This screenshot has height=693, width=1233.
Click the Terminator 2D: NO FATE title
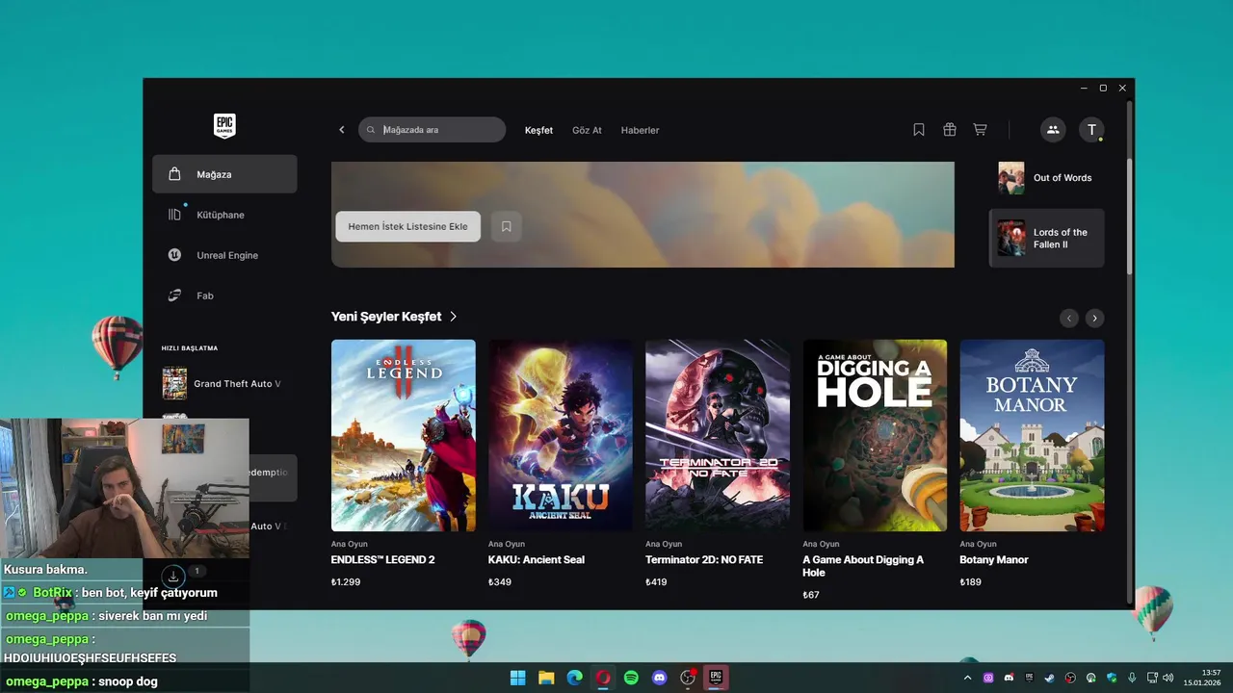coord(704,560)
